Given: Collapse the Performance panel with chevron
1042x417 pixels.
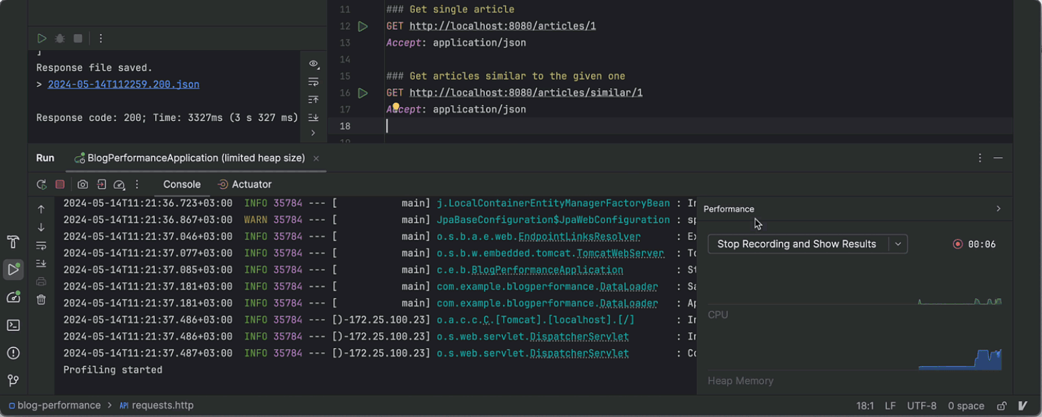Looking at the screenshot, I should pos(998,208).
